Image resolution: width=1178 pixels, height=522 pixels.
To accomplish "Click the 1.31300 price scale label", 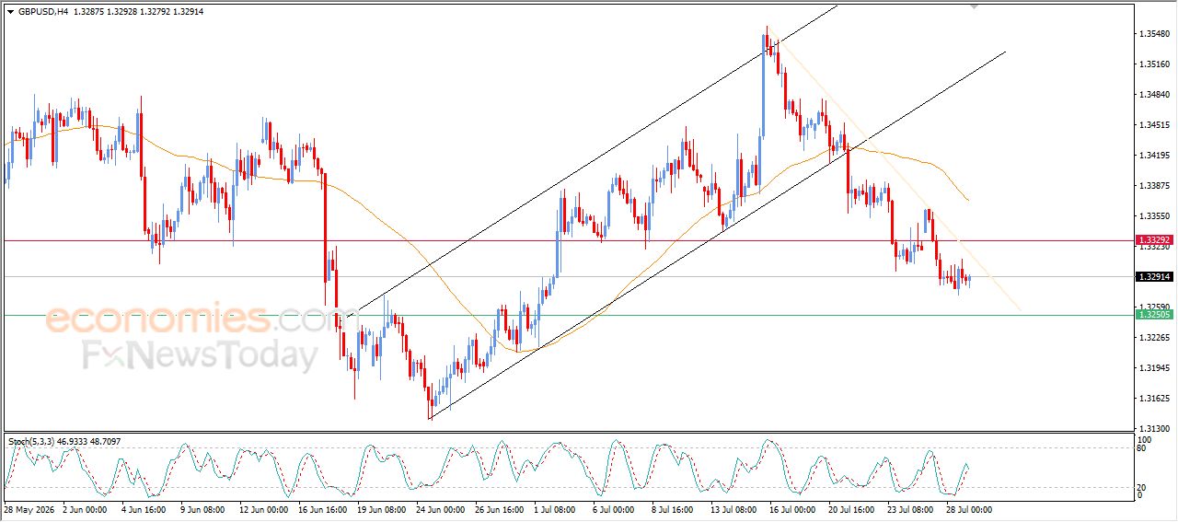I will coord(1154,428).
